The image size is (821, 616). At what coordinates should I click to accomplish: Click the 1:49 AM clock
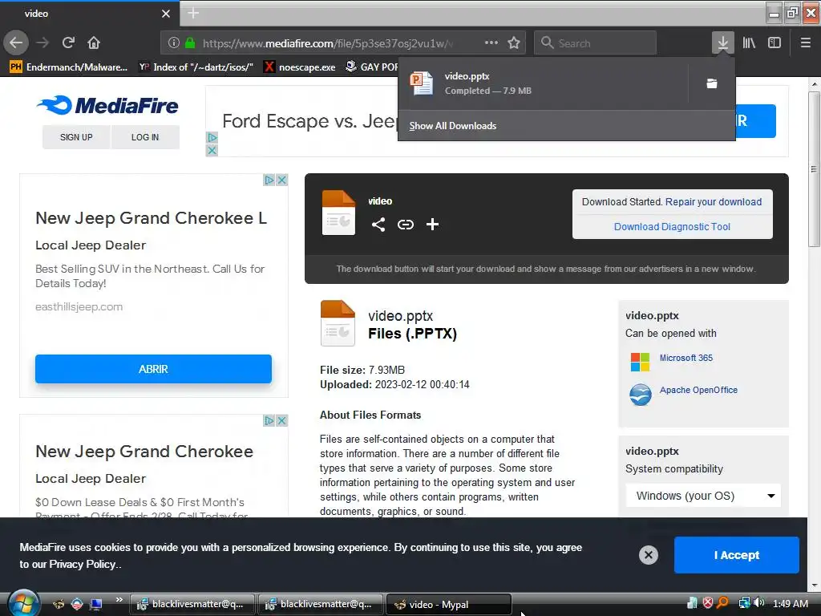click(x=791, y=603)
